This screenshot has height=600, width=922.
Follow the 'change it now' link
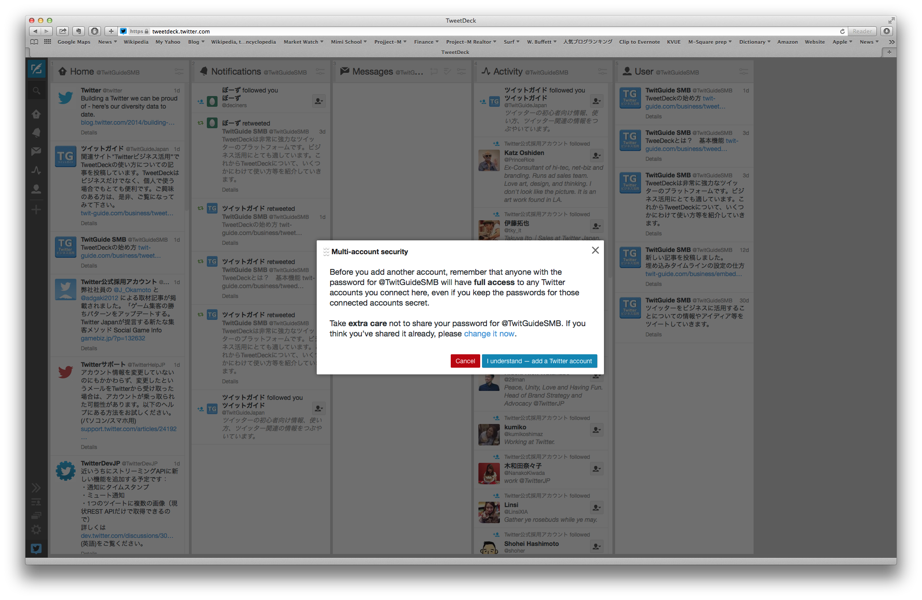point(489,334)
